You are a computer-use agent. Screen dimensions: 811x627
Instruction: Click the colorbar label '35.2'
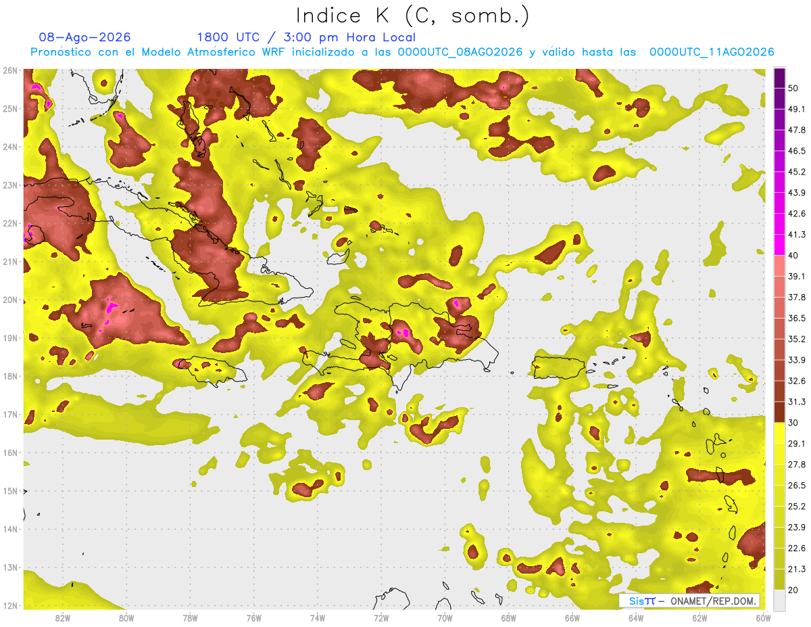pos(797,339)
